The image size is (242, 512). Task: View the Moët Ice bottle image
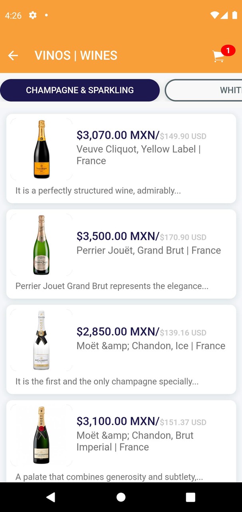[x=42, y=340]
